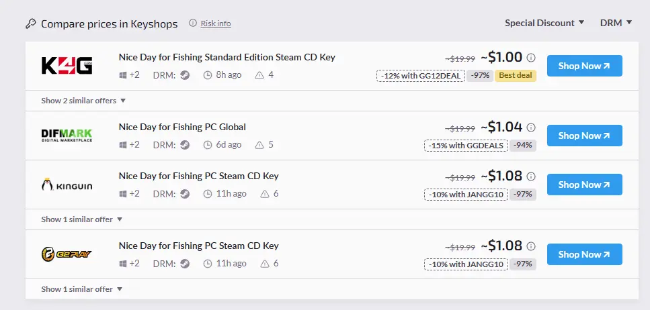The height and width of the screenshot is (310, 650).
Task: Expand Show 2 similar offers under K4G
Action: [x=83, y=101]
